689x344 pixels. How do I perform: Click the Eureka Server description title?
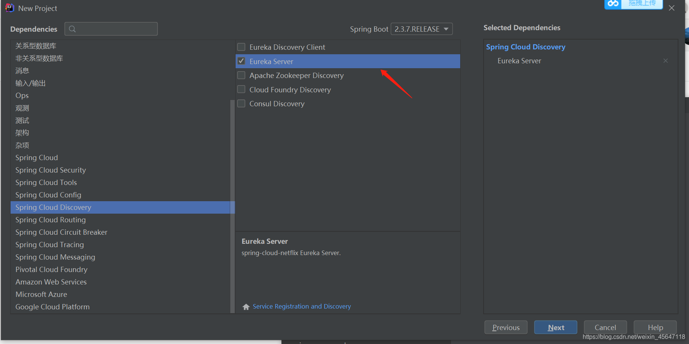265,242
